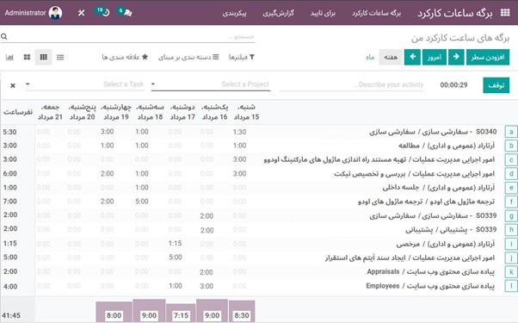Discard timer with the X icon

click(13, 85)
